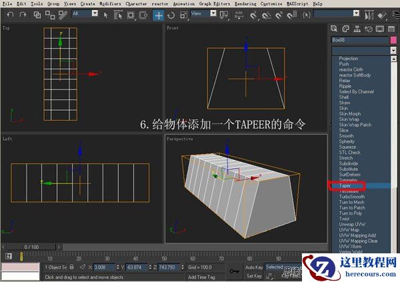Open the File menu
400x282 pixels.
tap(7, 3)
